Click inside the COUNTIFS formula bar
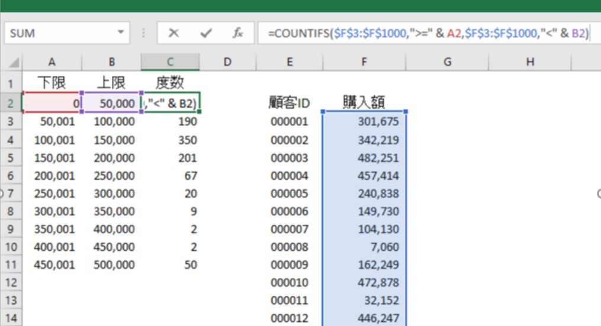601x326 pixels. [x=429, y=33]
